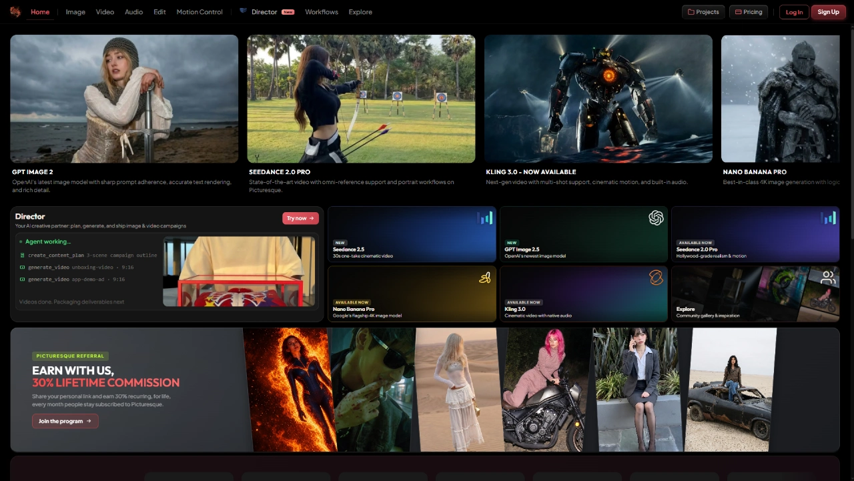Viewport: 854px width, 481px height.
Task: Click the icon beside generate_video unboxing-video
Action: tap(22, 268)
